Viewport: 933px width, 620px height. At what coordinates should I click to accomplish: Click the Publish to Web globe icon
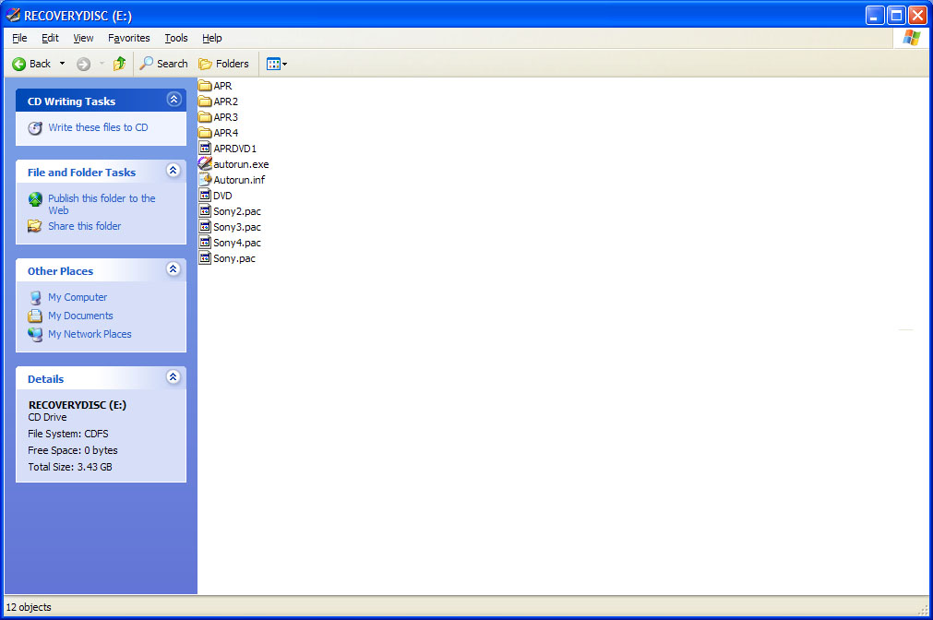click(36, 199)
